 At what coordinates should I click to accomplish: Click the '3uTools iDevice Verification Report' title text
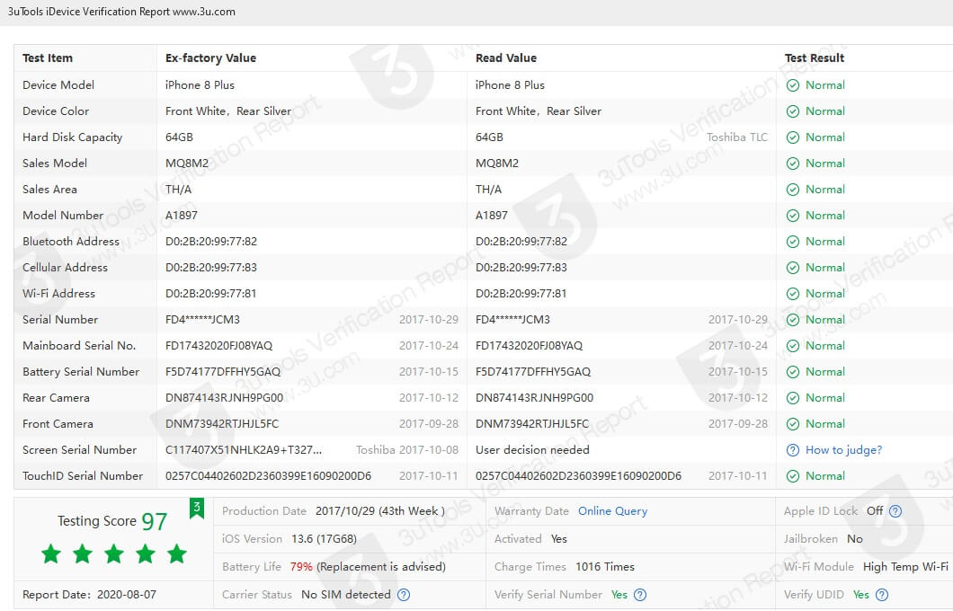click(x=89, y=12)
